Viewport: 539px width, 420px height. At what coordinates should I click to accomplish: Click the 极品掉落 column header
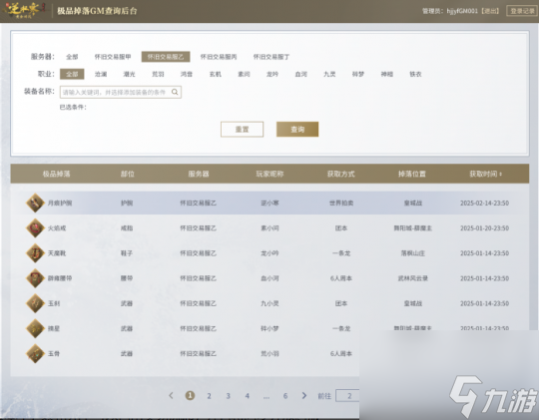click(x=56, y=174)
